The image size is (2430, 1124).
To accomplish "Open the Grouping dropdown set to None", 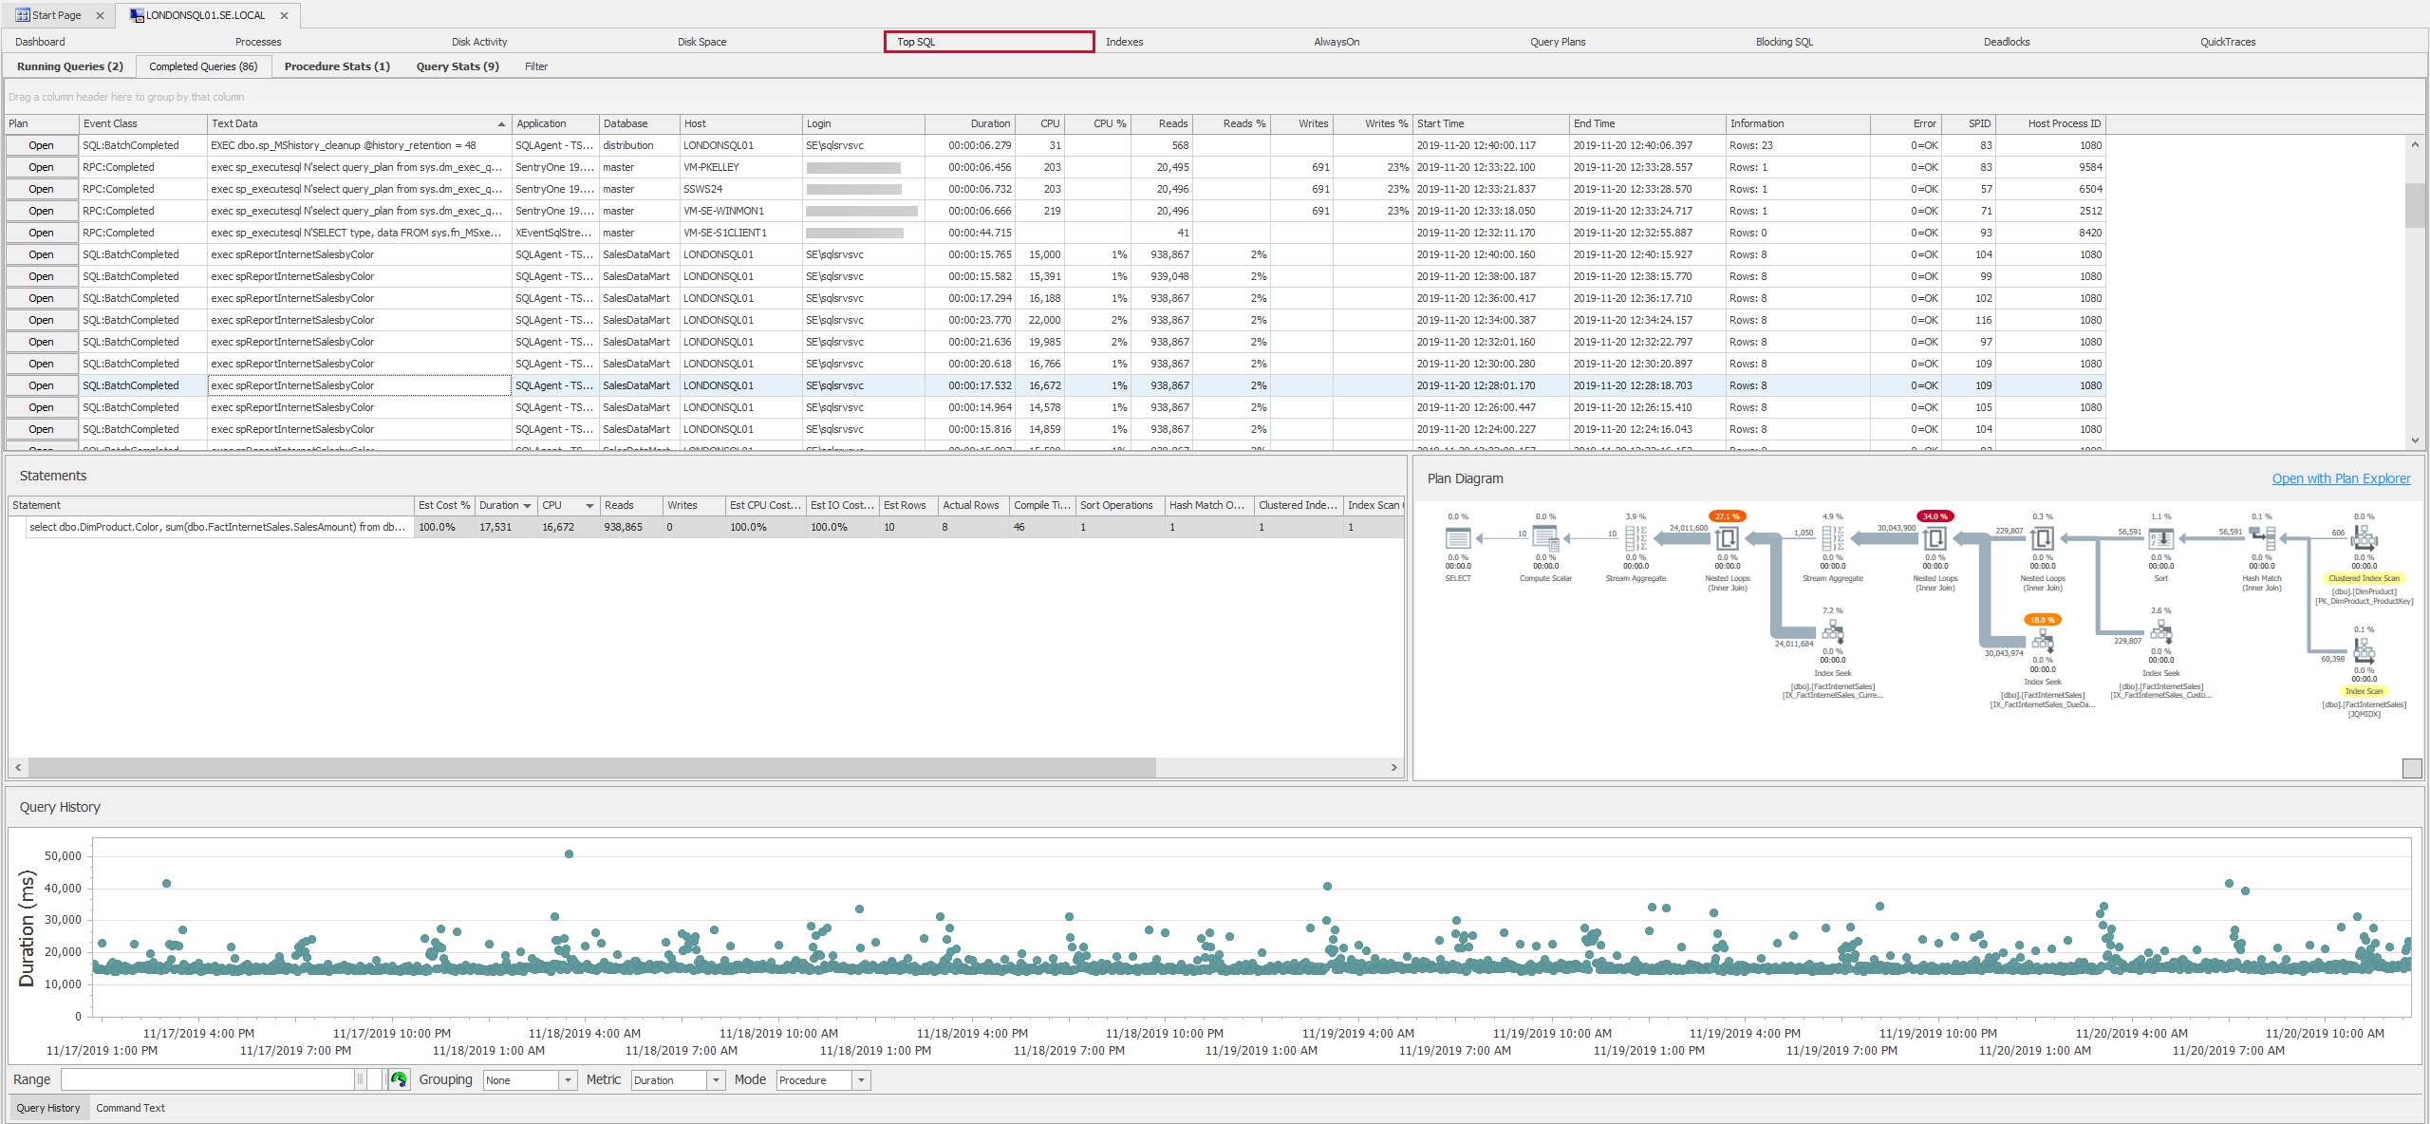I will pyautogui.click(x=566, y=1079).
